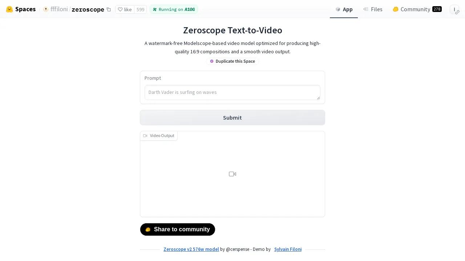This screenshot has width=465, height=261.
Task: Click the heart like button
Action: point(125,9)
